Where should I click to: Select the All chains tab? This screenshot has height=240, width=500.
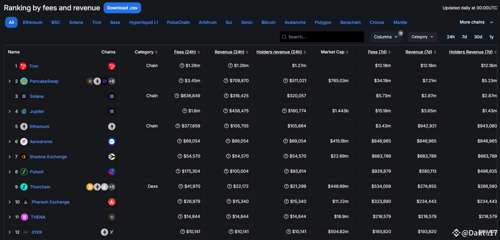(11, 22)
